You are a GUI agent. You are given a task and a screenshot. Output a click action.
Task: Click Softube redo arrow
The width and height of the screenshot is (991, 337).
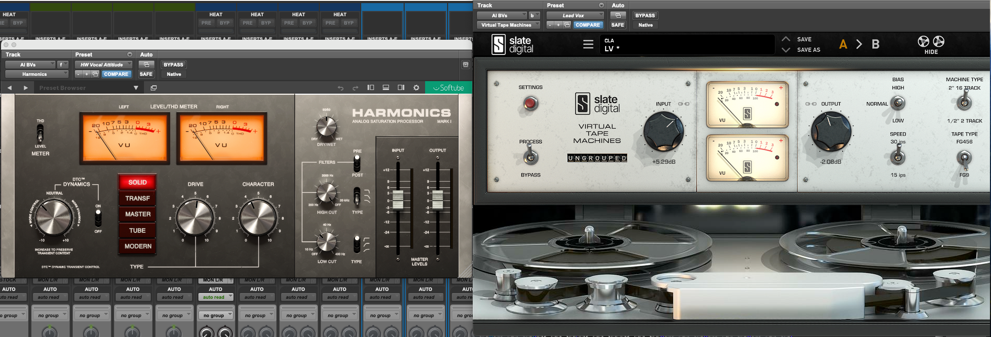(x=355, y=88)
